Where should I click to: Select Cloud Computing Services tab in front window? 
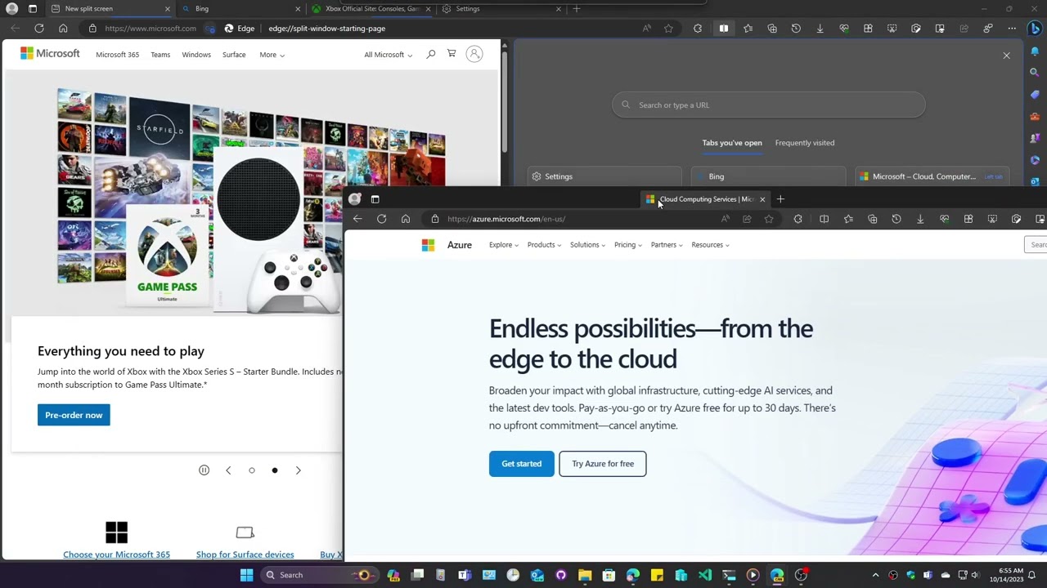[705, 199]
